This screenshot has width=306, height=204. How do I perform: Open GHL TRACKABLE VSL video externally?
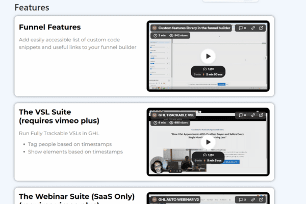click(x=261, y=115)
